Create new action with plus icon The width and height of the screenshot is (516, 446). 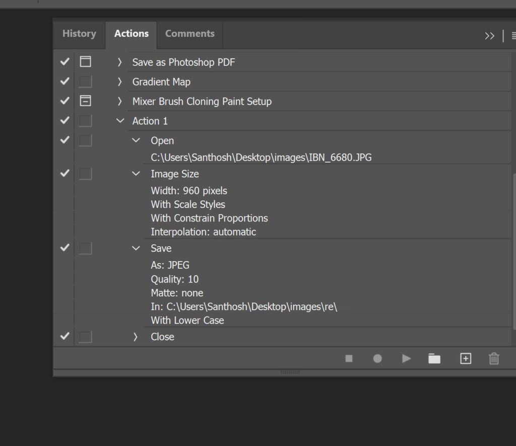(466, 358)
